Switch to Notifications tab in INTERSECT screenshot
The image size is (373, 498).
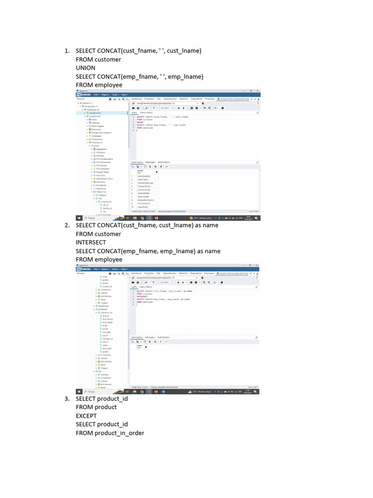click(x=163, y=338)
